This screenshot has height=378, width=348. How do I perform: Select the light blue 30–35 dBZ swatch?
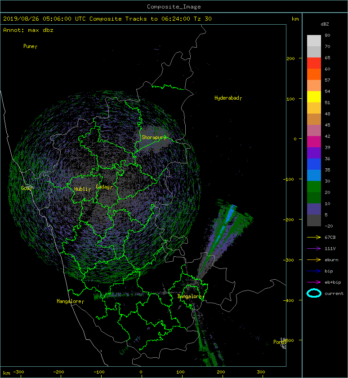(314, 176)
